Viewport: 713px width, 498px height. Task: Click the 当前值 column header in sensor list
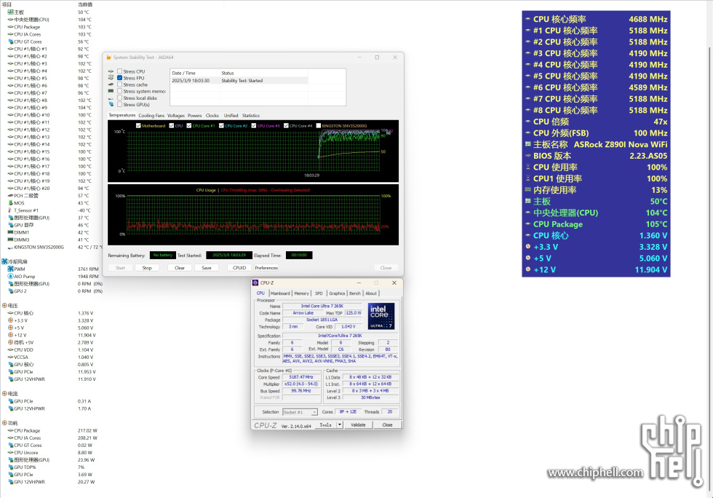click(x=85, y=4)
